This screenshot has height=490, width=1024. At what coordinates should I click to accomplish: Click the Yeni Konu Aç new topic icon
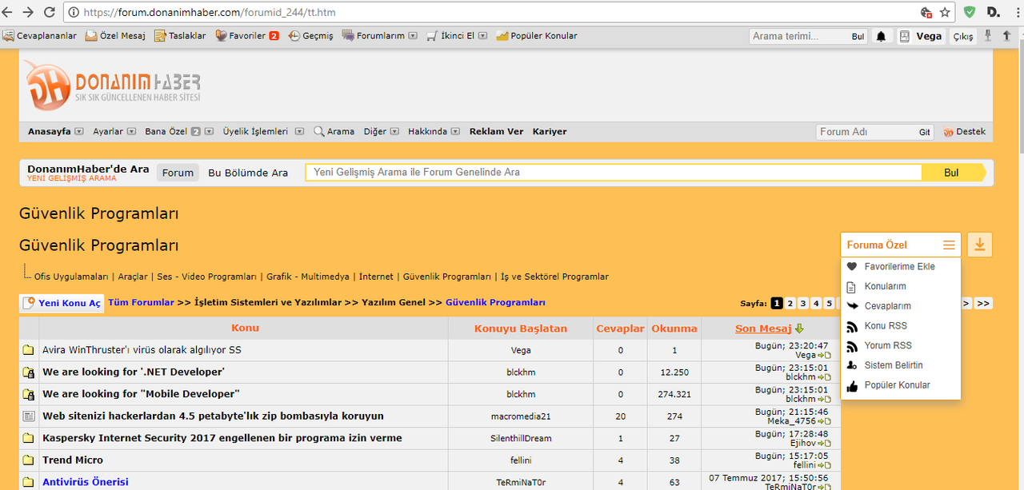coord(28,303)
